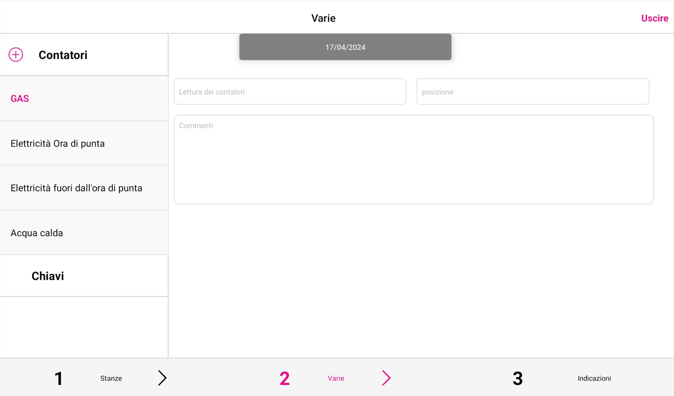Go to the Indicazioni step
This screenshot has width=674, height=396.
point(594,379)
